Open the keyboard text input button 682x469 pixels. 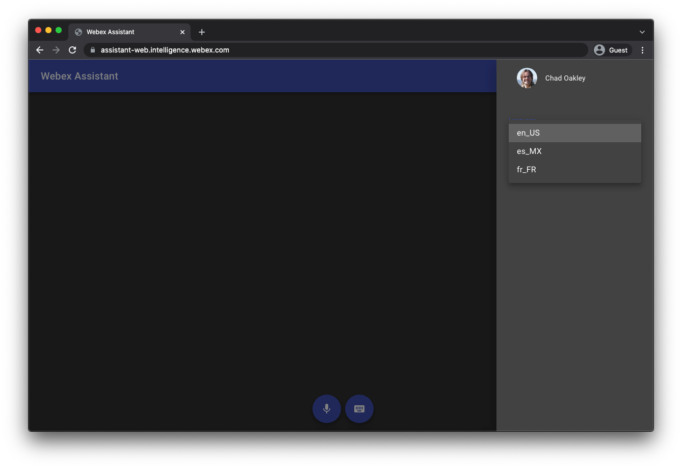(359, 409)
